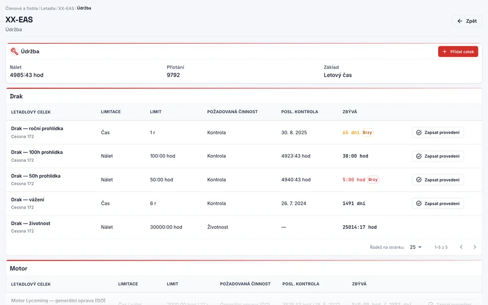
Task: Record completion for Drak — 100h prohlídka
Action: pyautogui.click(x=438, y=156)
